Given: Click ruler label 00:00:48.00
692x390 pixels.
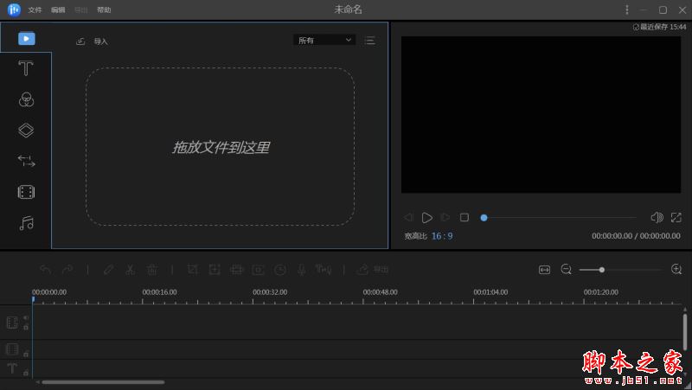Looking at the screenshot, I should 380,292.
